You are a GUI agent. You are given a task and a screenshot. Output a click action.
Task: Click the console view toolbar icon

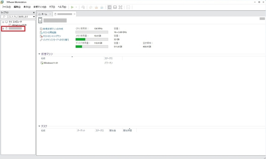128,7
